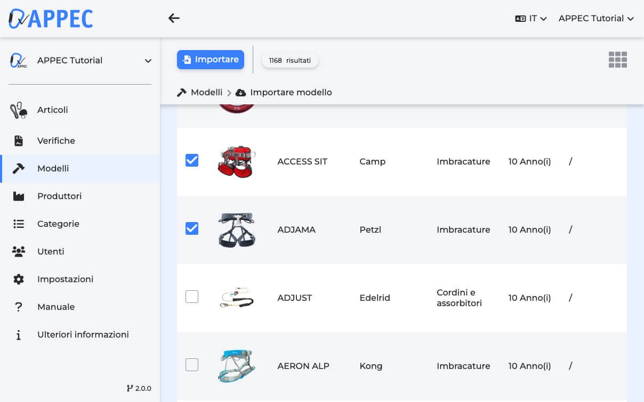Screen dimensions: 644x402
Task: Click the AERON ALP harness thumbnail
Action: tap(237, 366)
